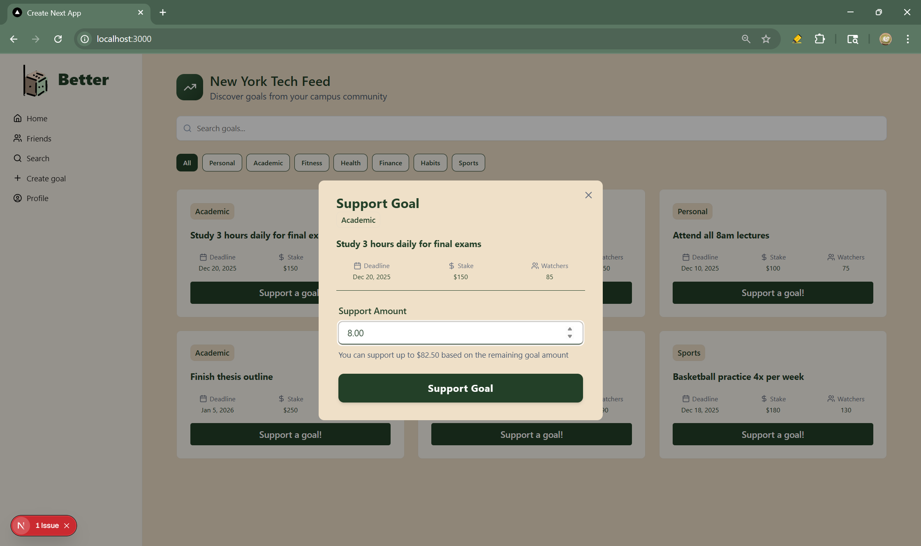Viewport: 921px width, 546px height.
Task: Focus the Support Amount input field
Action: point(452,333)
